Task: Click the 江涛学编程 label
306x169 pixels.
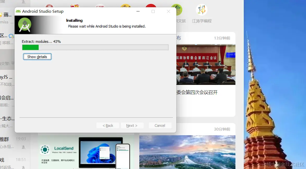Action: 202,21
